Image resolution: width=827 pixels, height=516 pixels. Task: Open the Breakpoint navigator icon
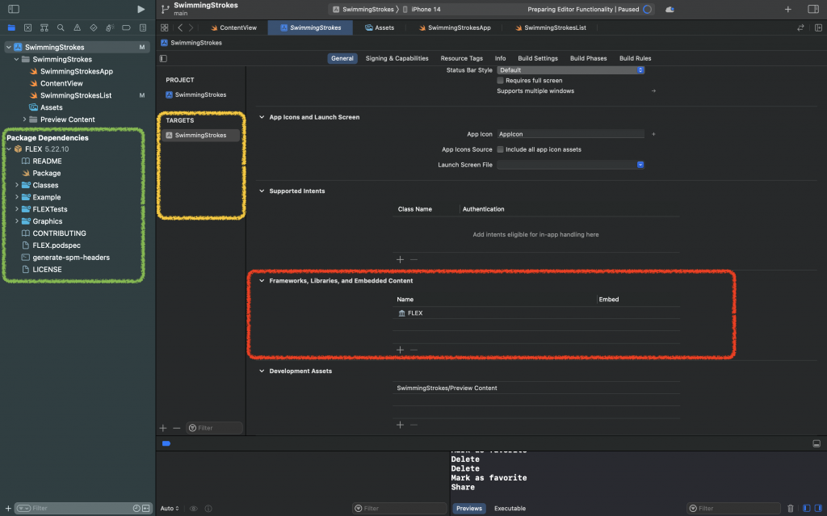coord(126,27)
